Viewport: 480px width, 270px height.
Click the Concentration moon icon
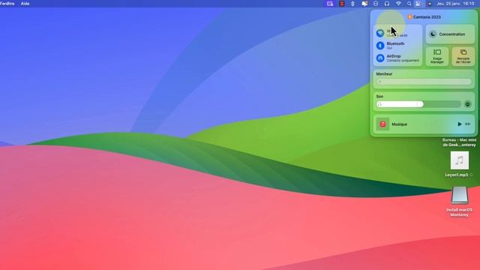(x=433, y=34)
